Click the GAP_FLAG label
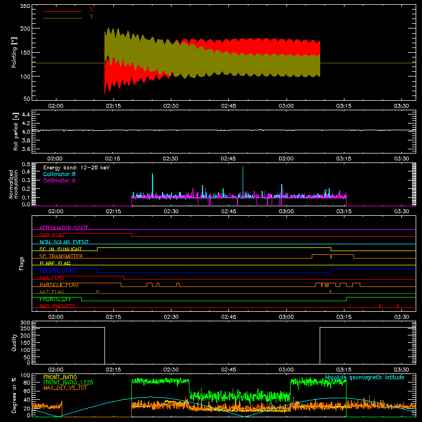 click(x=52, y=235)
